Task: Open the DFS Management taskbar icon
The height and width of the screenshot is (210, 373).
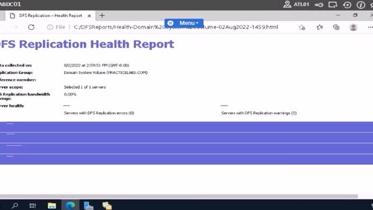Action: (107, 205)
